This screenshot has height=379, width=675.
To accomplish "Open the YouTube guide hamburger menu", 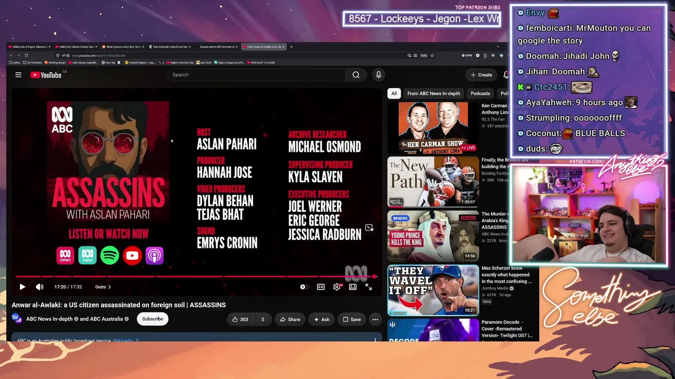I will pyautogui.click(x=18, y=75).
